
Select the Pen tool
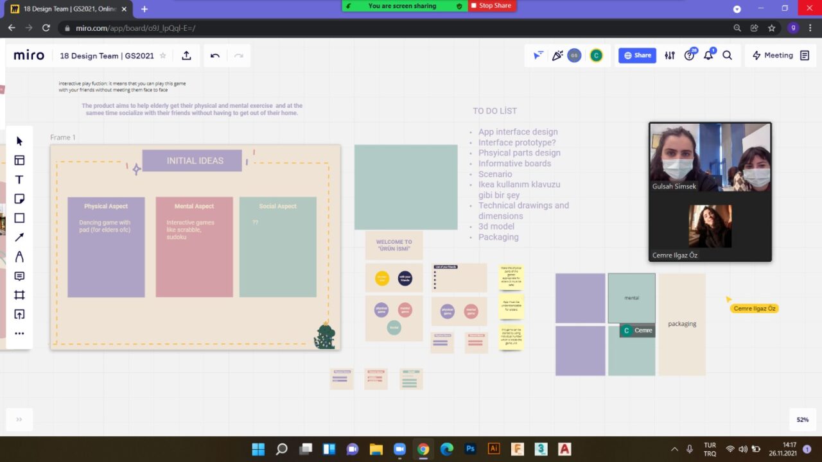tap(19, 256)
